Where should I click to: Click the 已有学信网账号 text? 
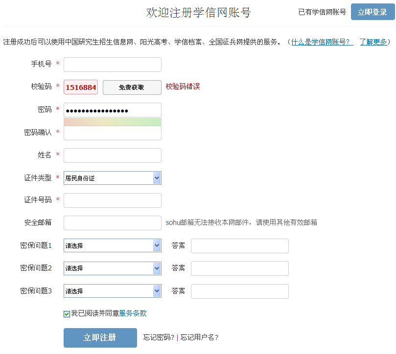[322, 12]
